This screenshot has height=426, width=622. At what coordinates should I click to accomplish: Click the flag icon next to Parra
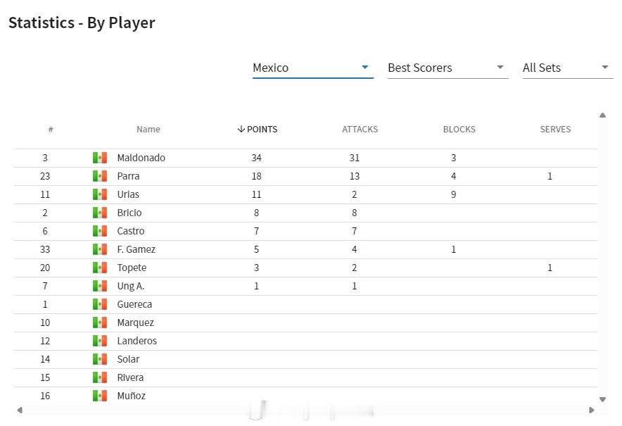tap(100, 176)
